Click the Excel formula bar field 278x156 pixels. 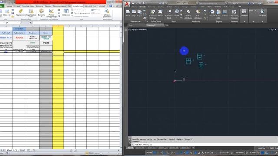[76, 23]
